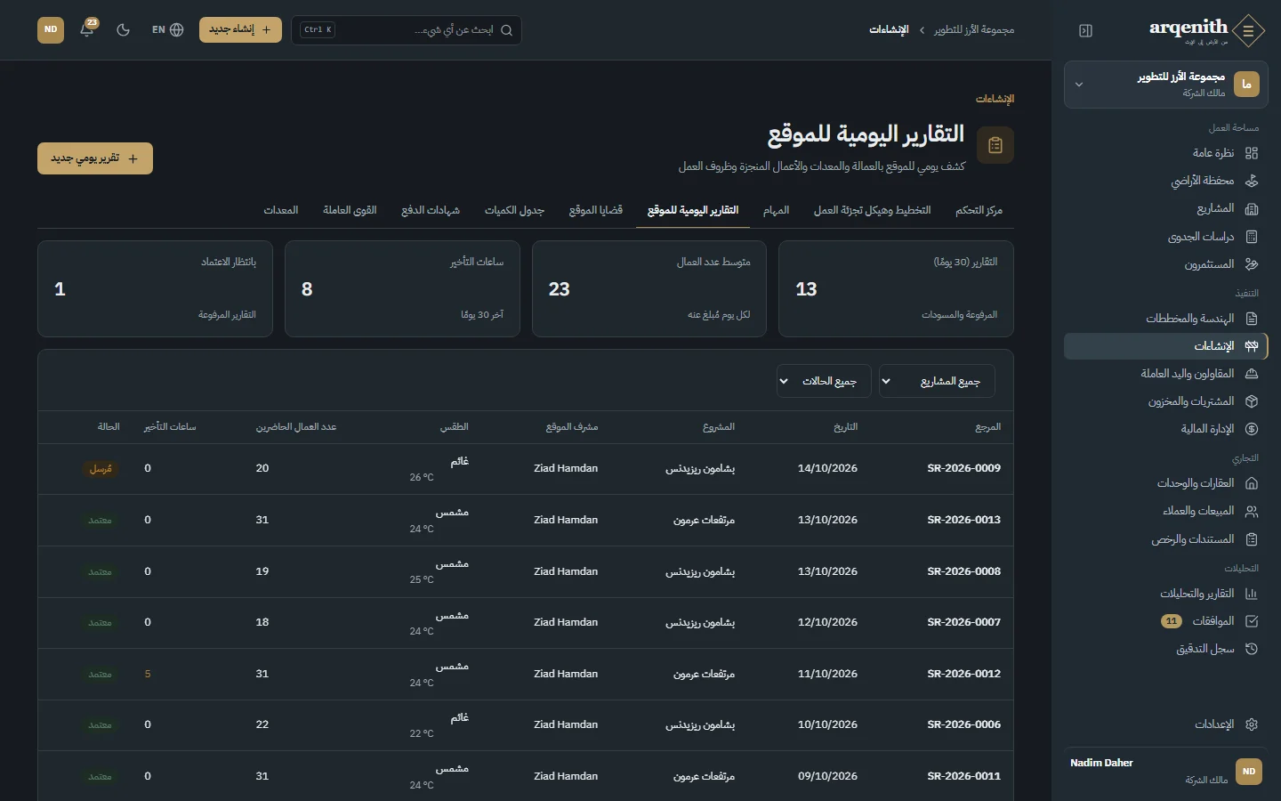
Task: Switch to جدول الكميات tab
Action: point(514,210)
